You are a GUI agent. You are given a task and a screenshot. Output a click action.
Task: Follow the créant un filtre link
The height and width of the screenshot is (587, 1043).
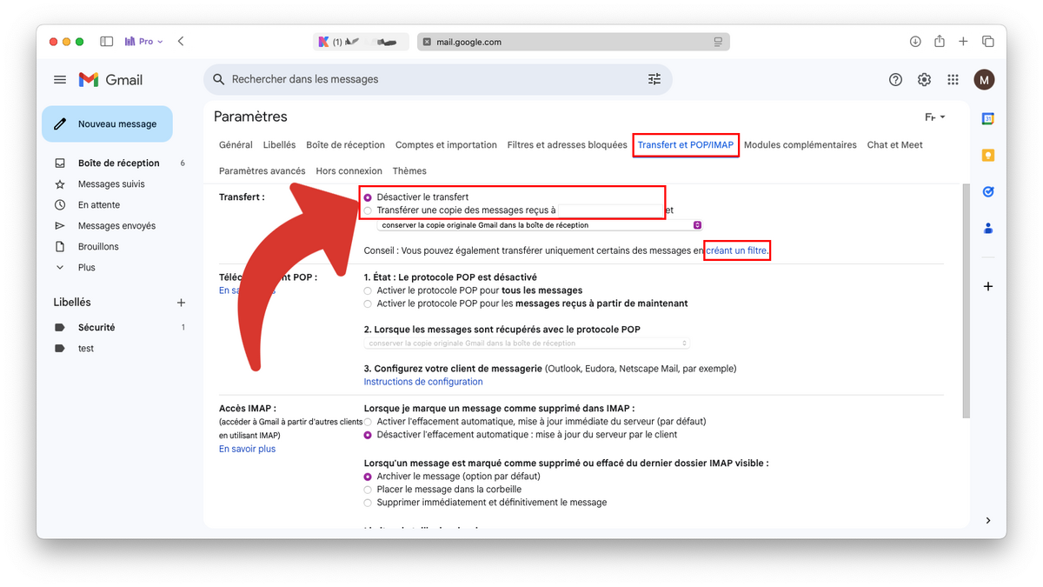pyautogui.click(x=736, y=250)
